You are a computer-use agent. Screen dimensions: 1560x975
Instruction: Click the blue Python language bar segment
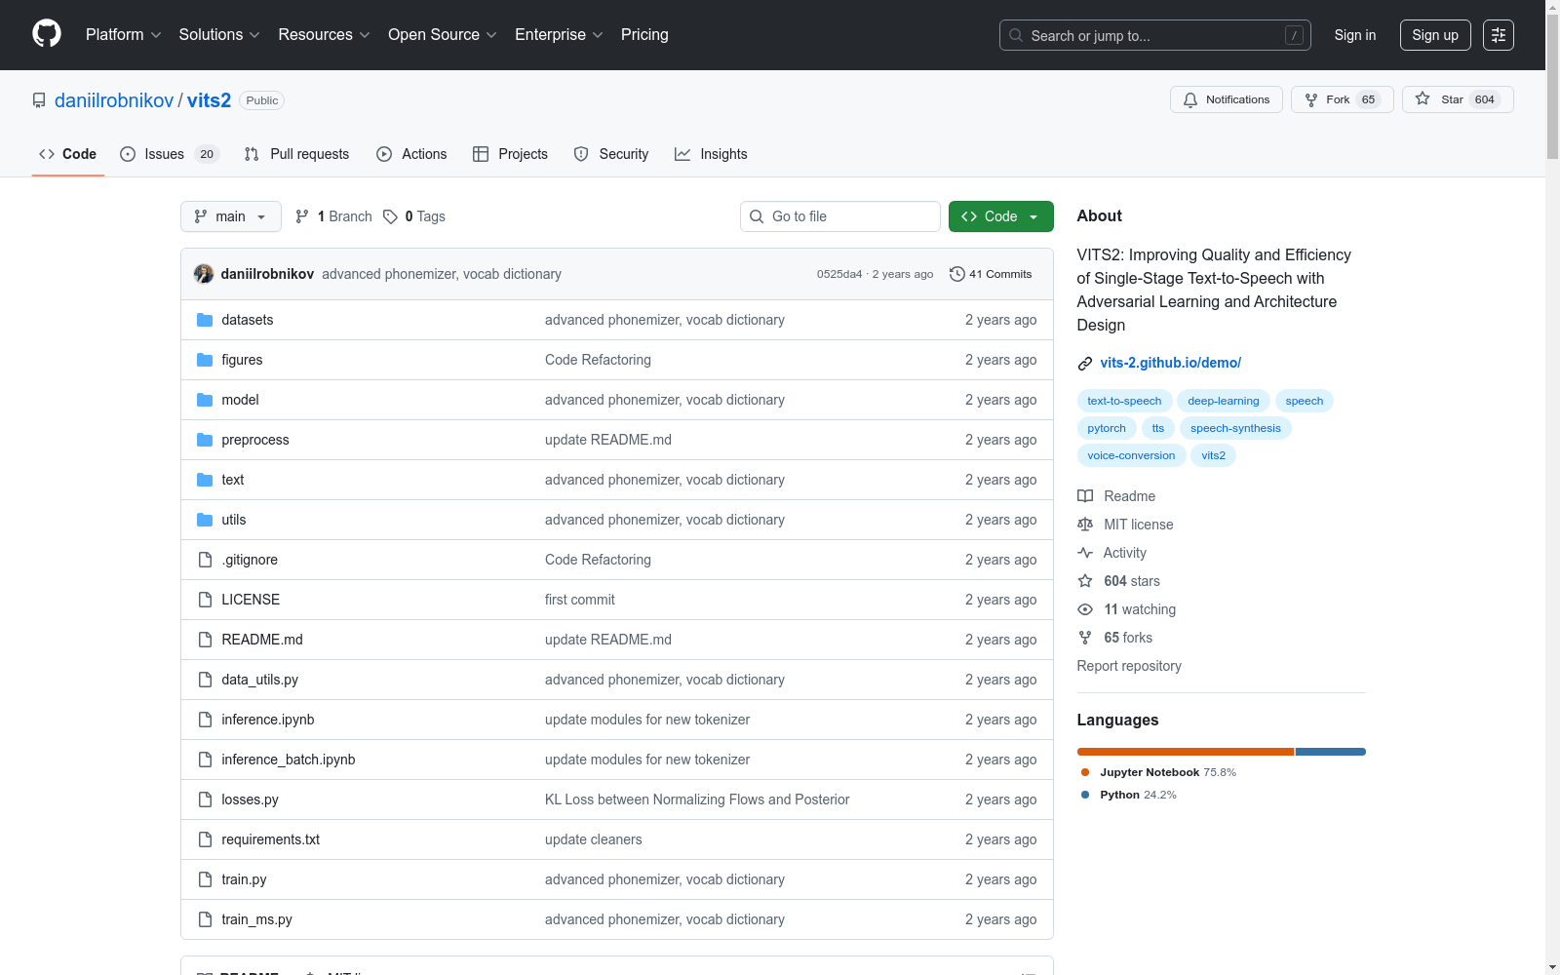tap(1331, 752)
